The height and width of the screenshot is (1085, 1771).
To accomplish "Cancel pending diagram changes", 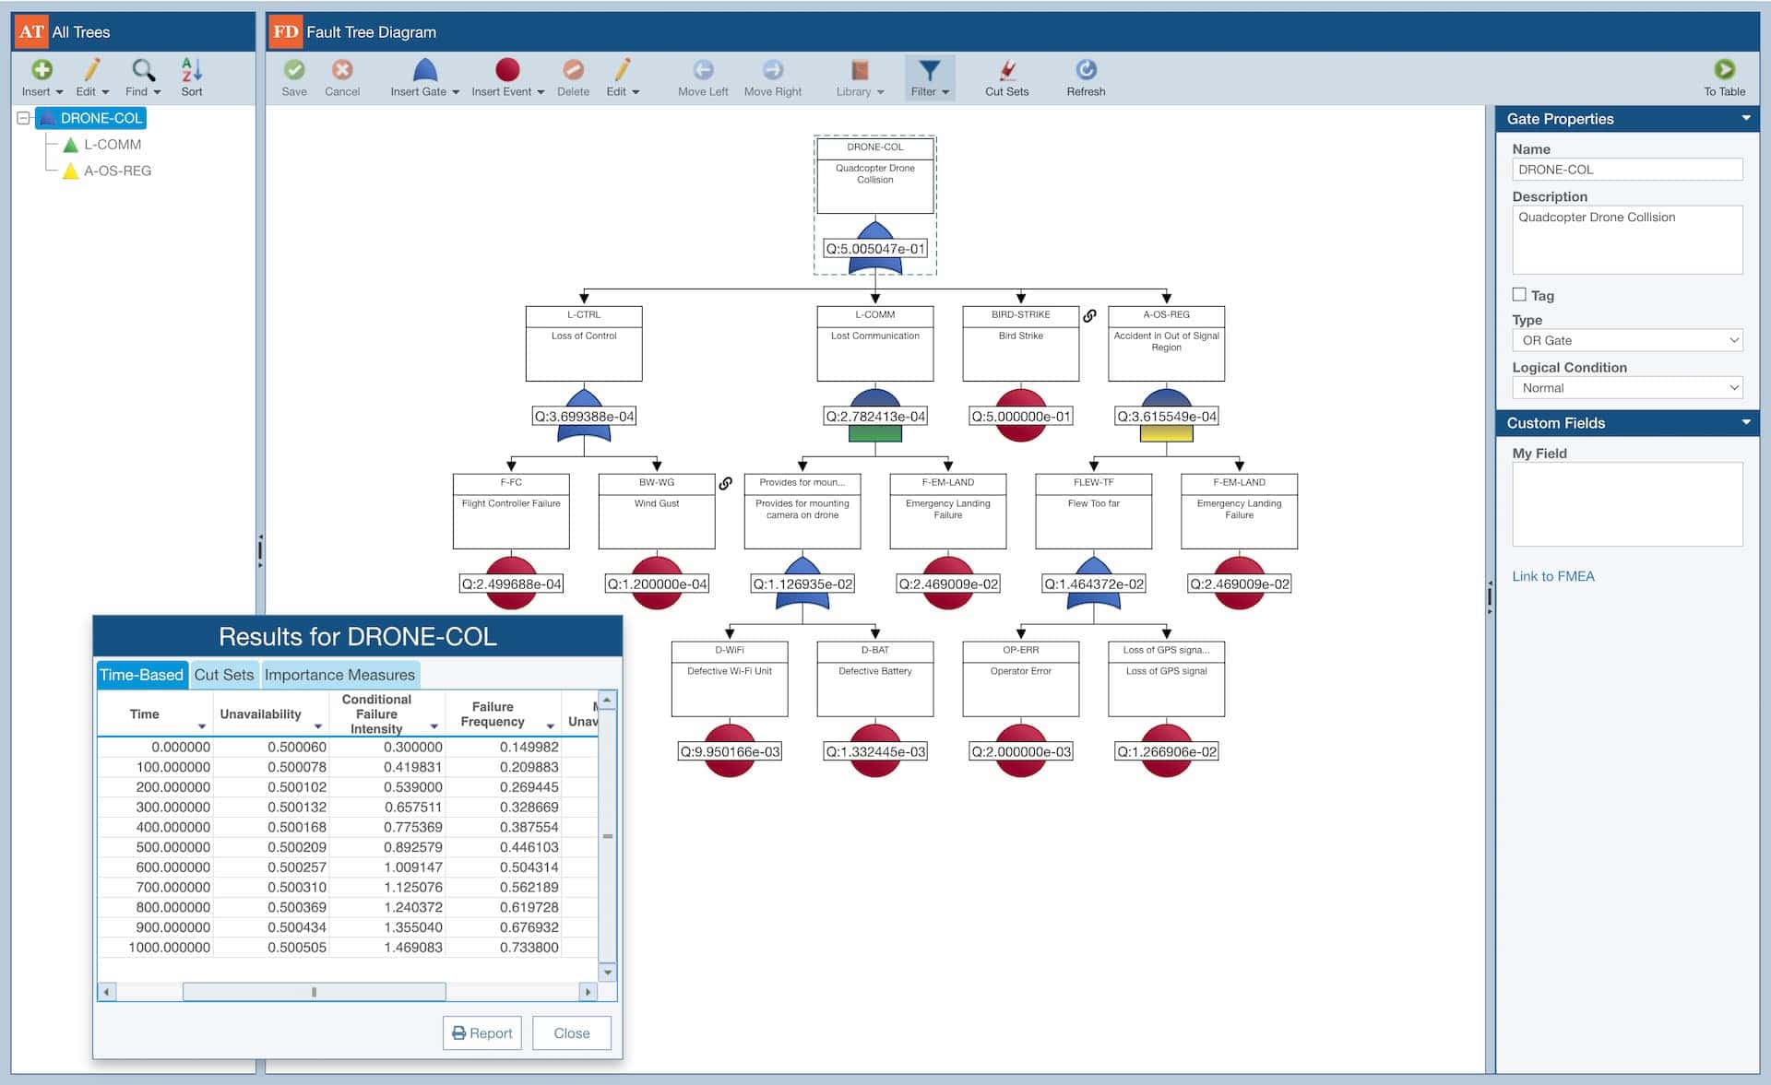I will 342,77.
